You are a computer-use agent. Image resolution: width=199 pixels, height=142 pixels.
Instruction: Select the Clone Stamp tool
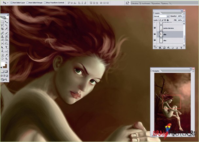tap(2, 37)
